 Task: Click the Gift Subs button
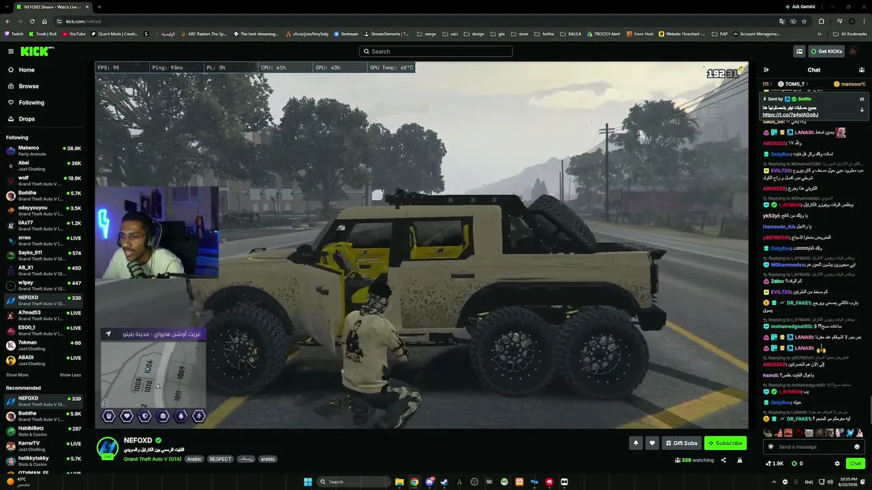[682, 443]
